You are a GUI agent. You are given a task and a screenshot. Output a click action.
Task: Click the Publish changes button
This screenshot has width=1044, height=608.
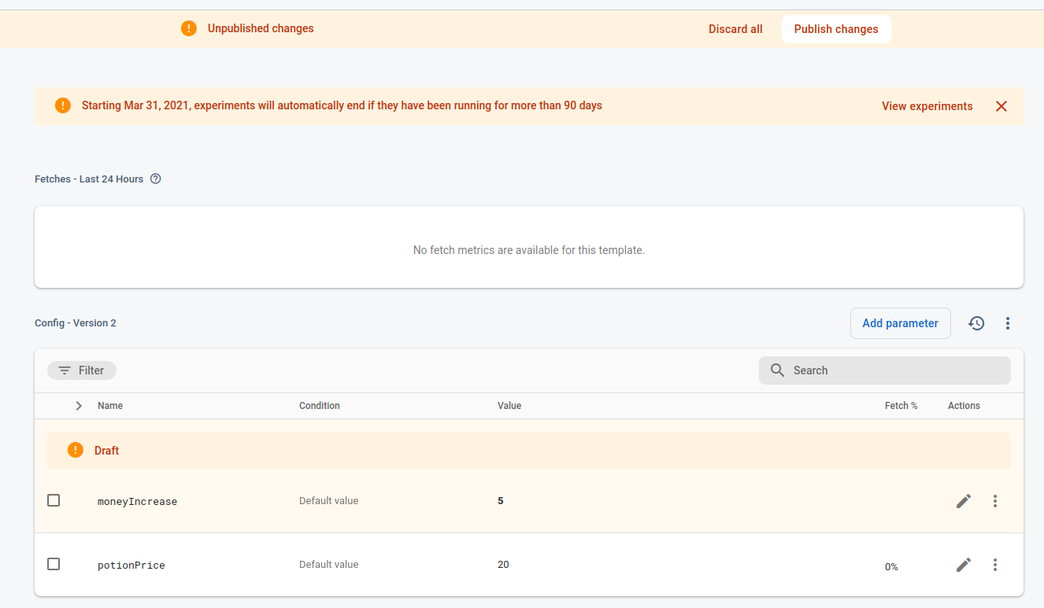tap(835, 29)
